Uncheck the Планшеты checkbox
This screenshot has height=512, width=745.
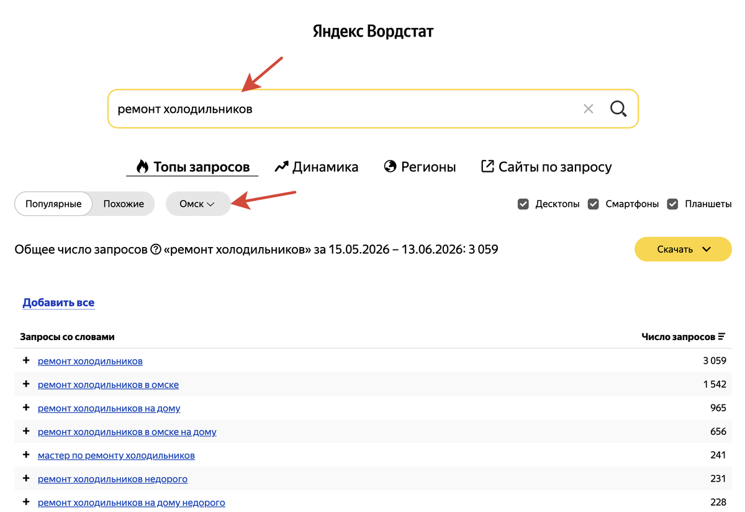(x=672, y=204)
